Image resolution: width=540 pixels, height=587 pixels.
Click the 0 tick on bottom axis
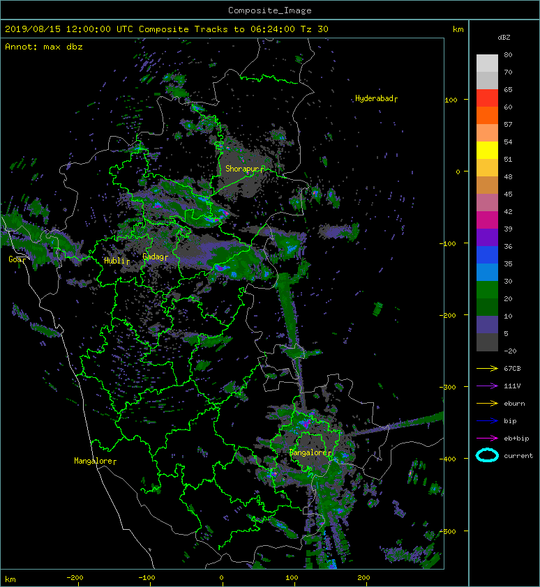tap(221, 578)
